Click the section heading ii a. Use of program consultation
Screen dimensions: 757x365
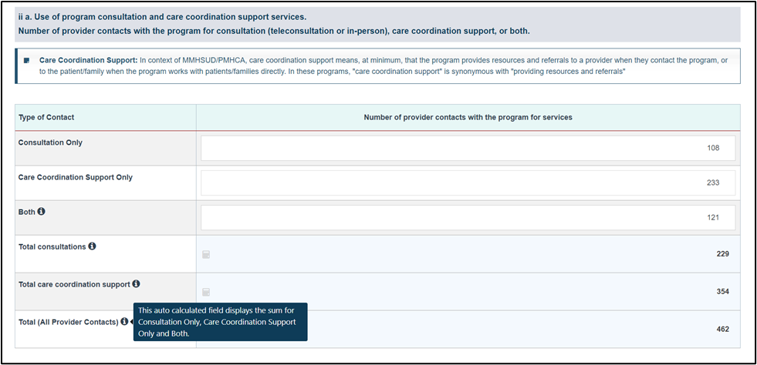coord(162,18)
